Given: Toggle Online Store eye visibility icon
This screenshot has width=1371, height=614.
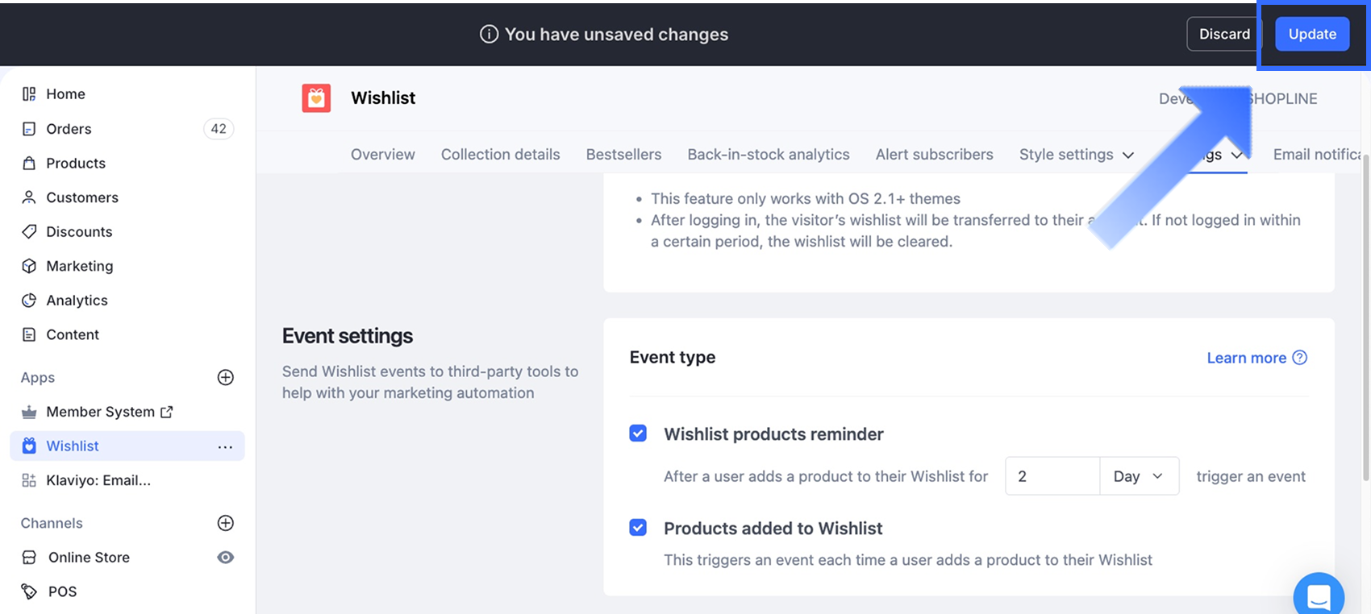Looking at the screenshot, I should (x=226, y=558).
